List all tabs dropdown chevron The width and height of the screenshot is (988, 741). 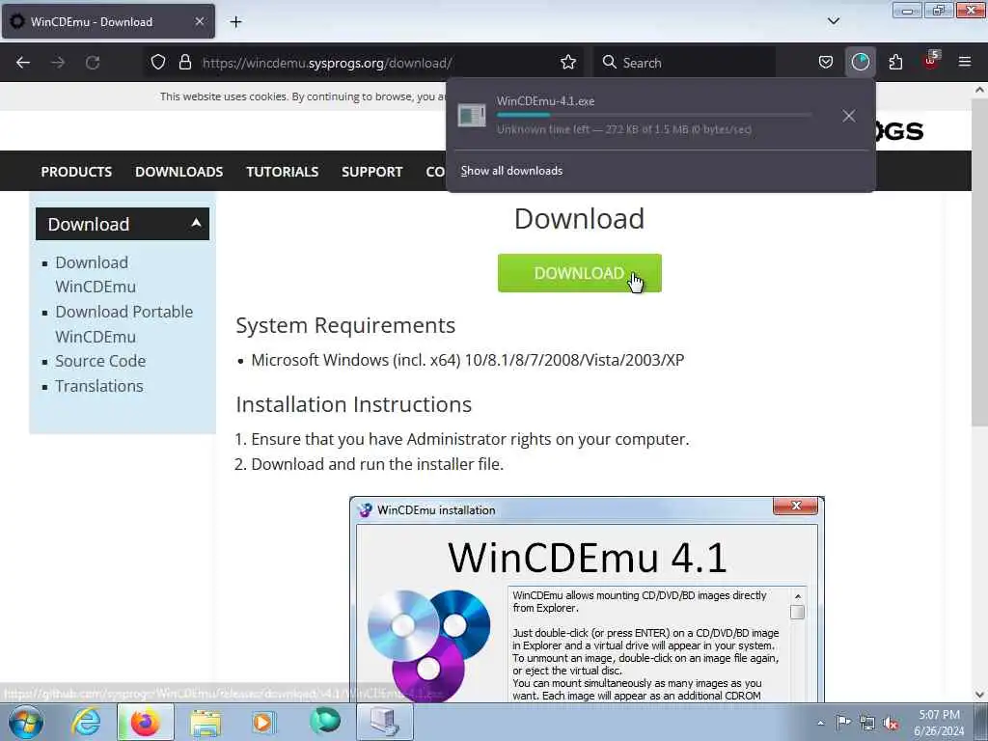point(833,21)
